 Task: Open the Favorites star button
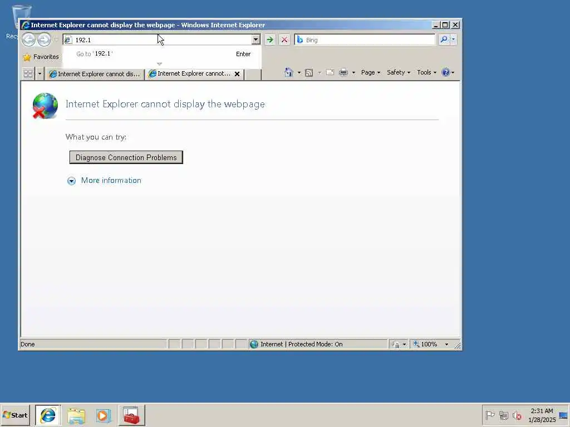[x=41, y=57]
